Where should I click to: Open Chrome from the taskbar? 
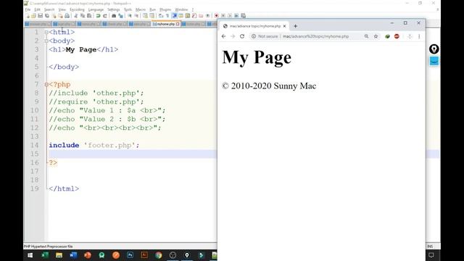159,255
